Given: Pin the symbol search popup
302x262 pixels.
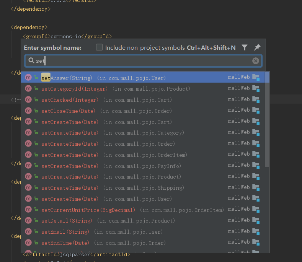Looking at the screenshot, I should click(257, 47).
